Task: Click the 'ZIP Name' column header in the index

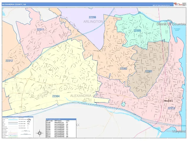Action: tap(58, 121)
